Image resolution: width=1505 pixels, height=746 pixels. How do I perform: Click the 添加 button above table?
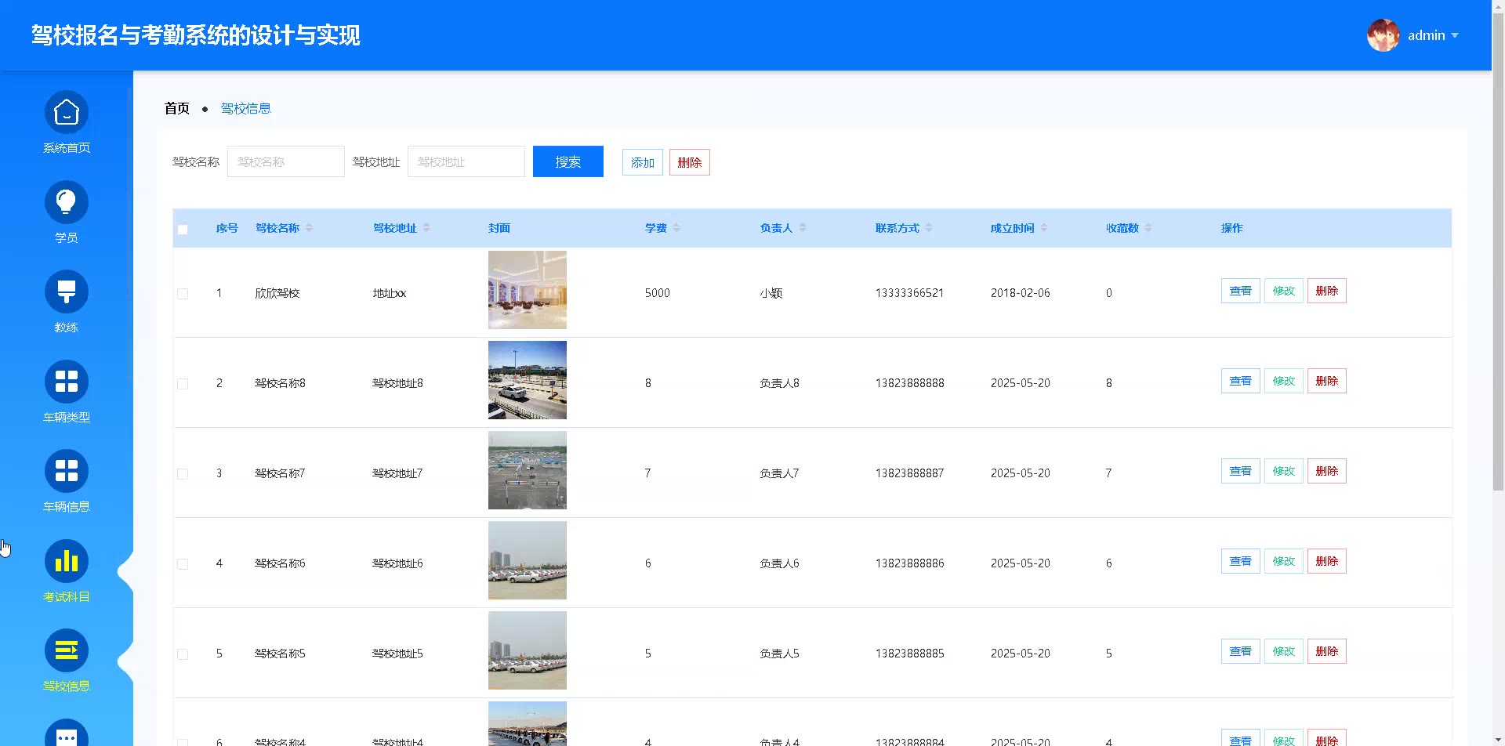tap(642, 162)
